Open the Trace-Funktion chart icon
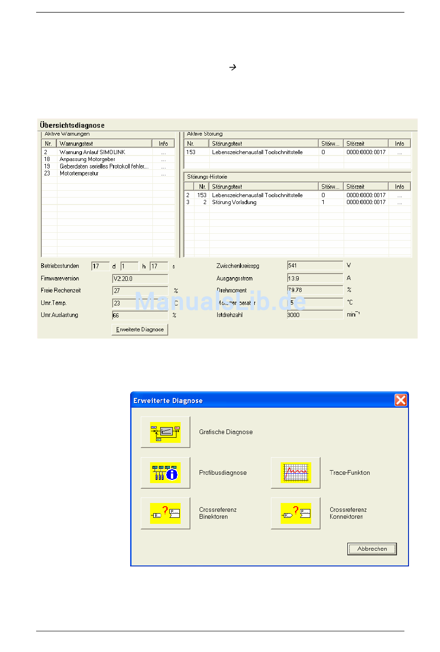The image size is (440, 652). (x=295, y=473)
